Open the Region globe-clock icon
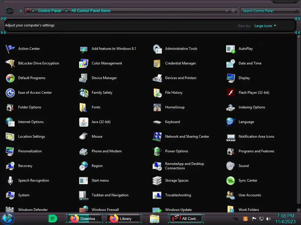301x225 pixels. click(84, 166)
